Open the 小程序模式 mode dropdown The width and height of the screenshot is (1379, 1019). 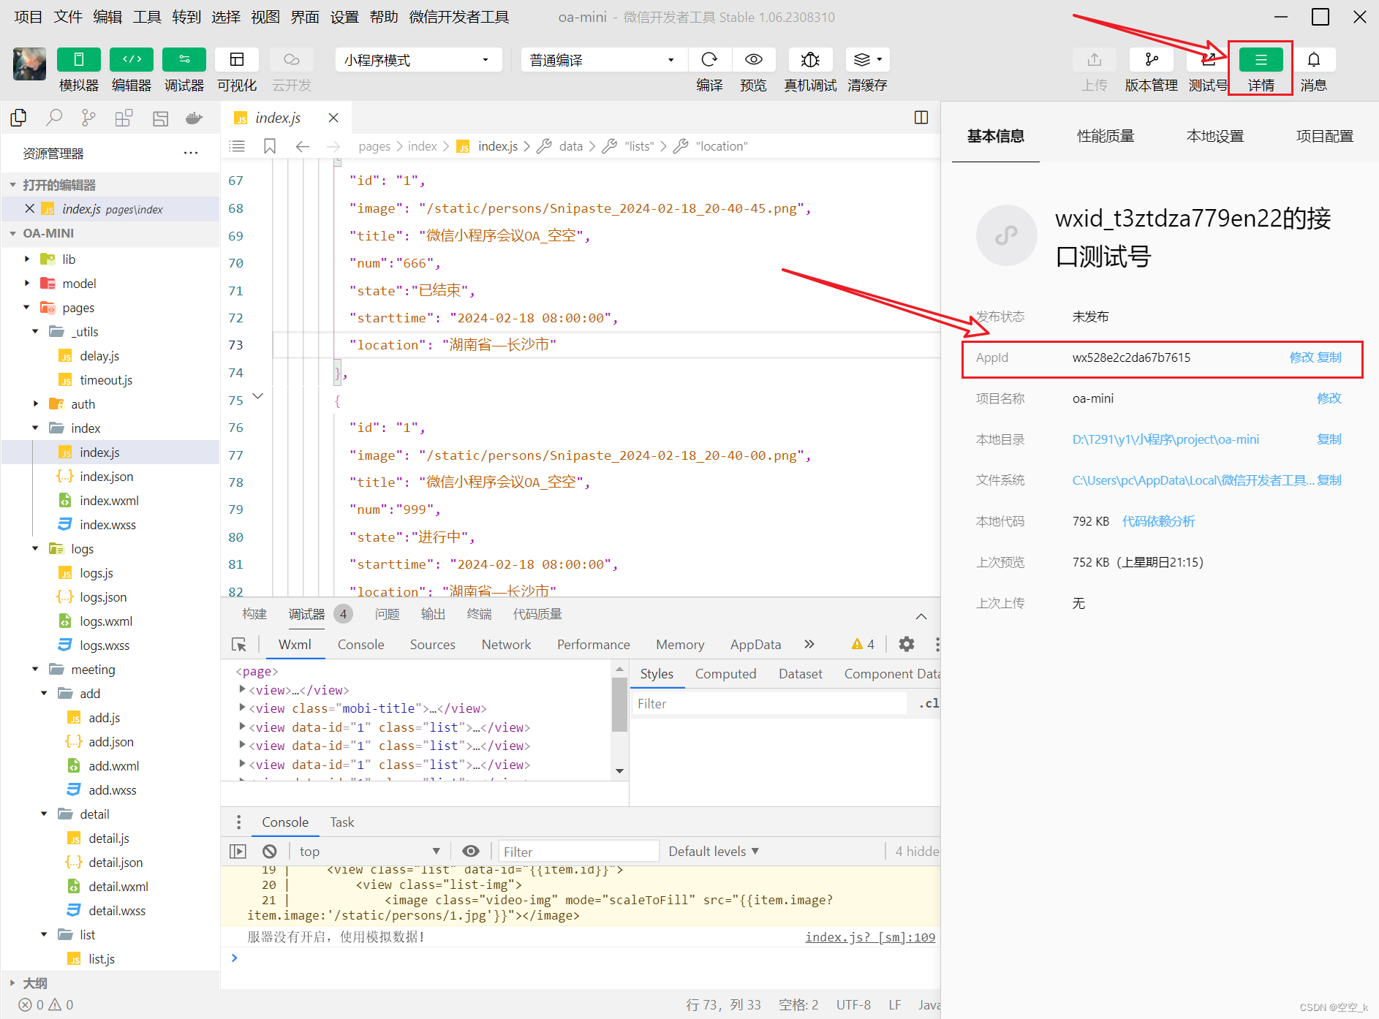pyautogui.click(x=418, y=60)
